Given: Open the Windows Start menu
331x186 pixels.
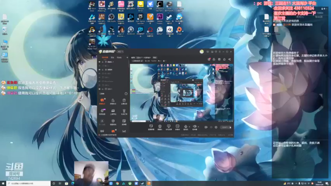Looking at the screenshot, I should tap(3, 184).
